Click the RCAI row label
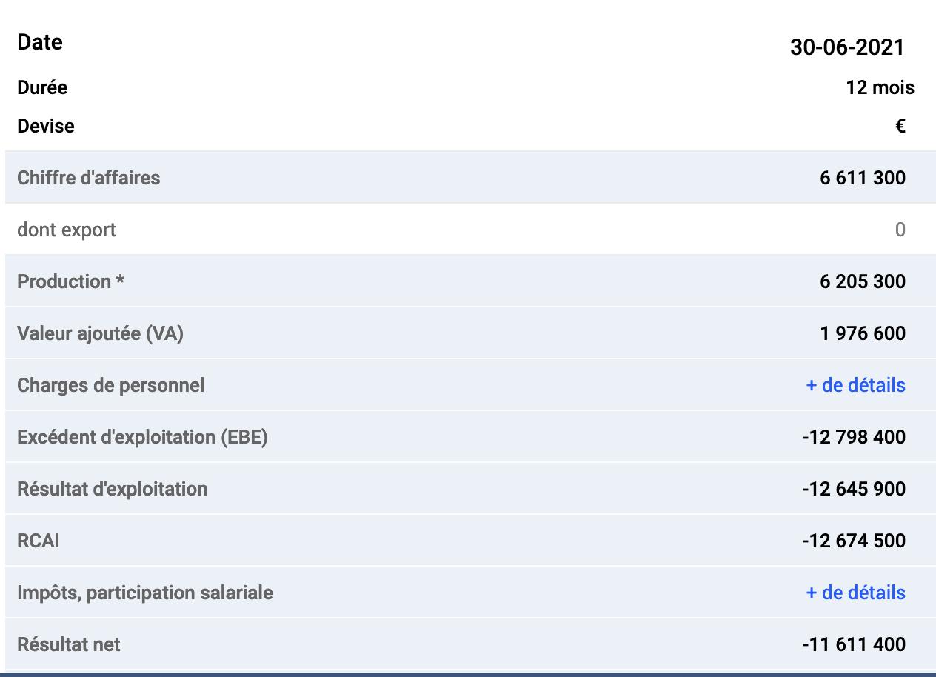The image size is (936, 677). 38,541
